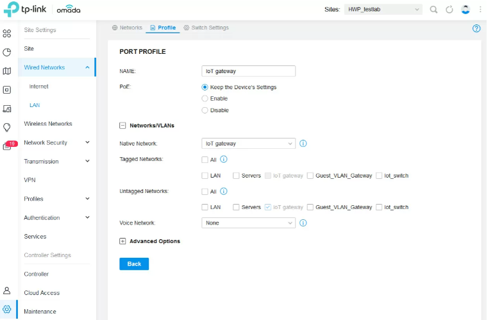Viewport: 488px width, 320px height.
Task: Click the global search magnifier icon
Action: (x=434, y=10)
